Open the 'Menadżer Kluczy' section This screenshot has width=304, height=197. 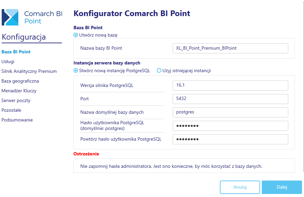click(x=19, y=91)
